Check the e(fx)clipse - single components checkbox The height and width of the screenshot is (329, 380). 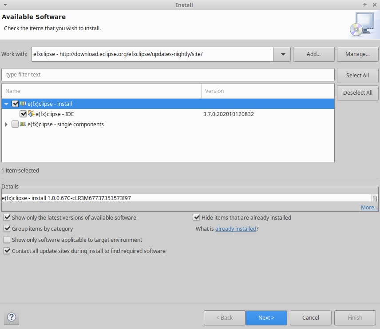(x=16, y=124)
